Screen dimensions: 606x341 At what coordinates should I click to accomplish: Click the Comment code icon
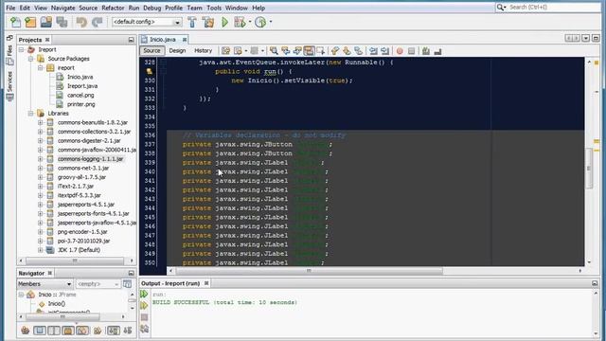(426, 51)
